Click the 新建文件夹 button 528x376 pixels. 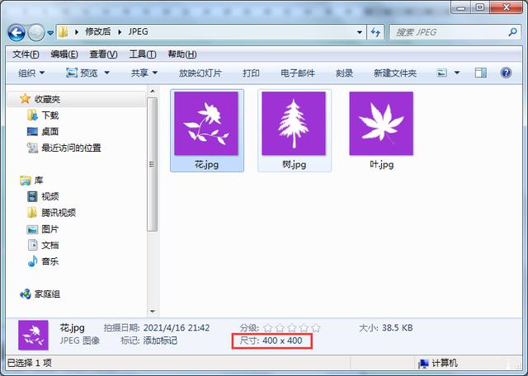pos(394,73)
